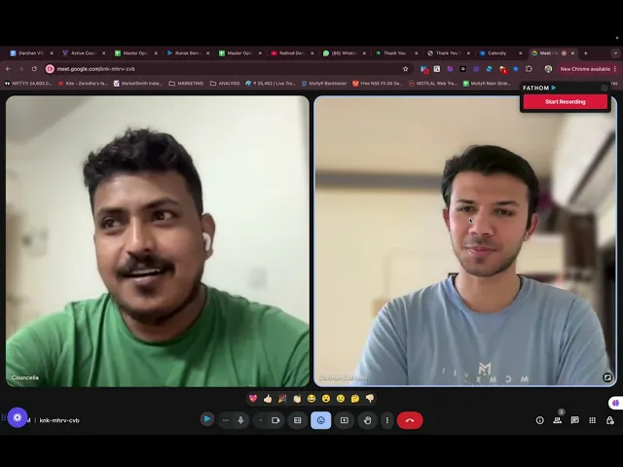The image size is (623, 467).
Task: Click the purple gear floating button
Action: tap(18, 417)
